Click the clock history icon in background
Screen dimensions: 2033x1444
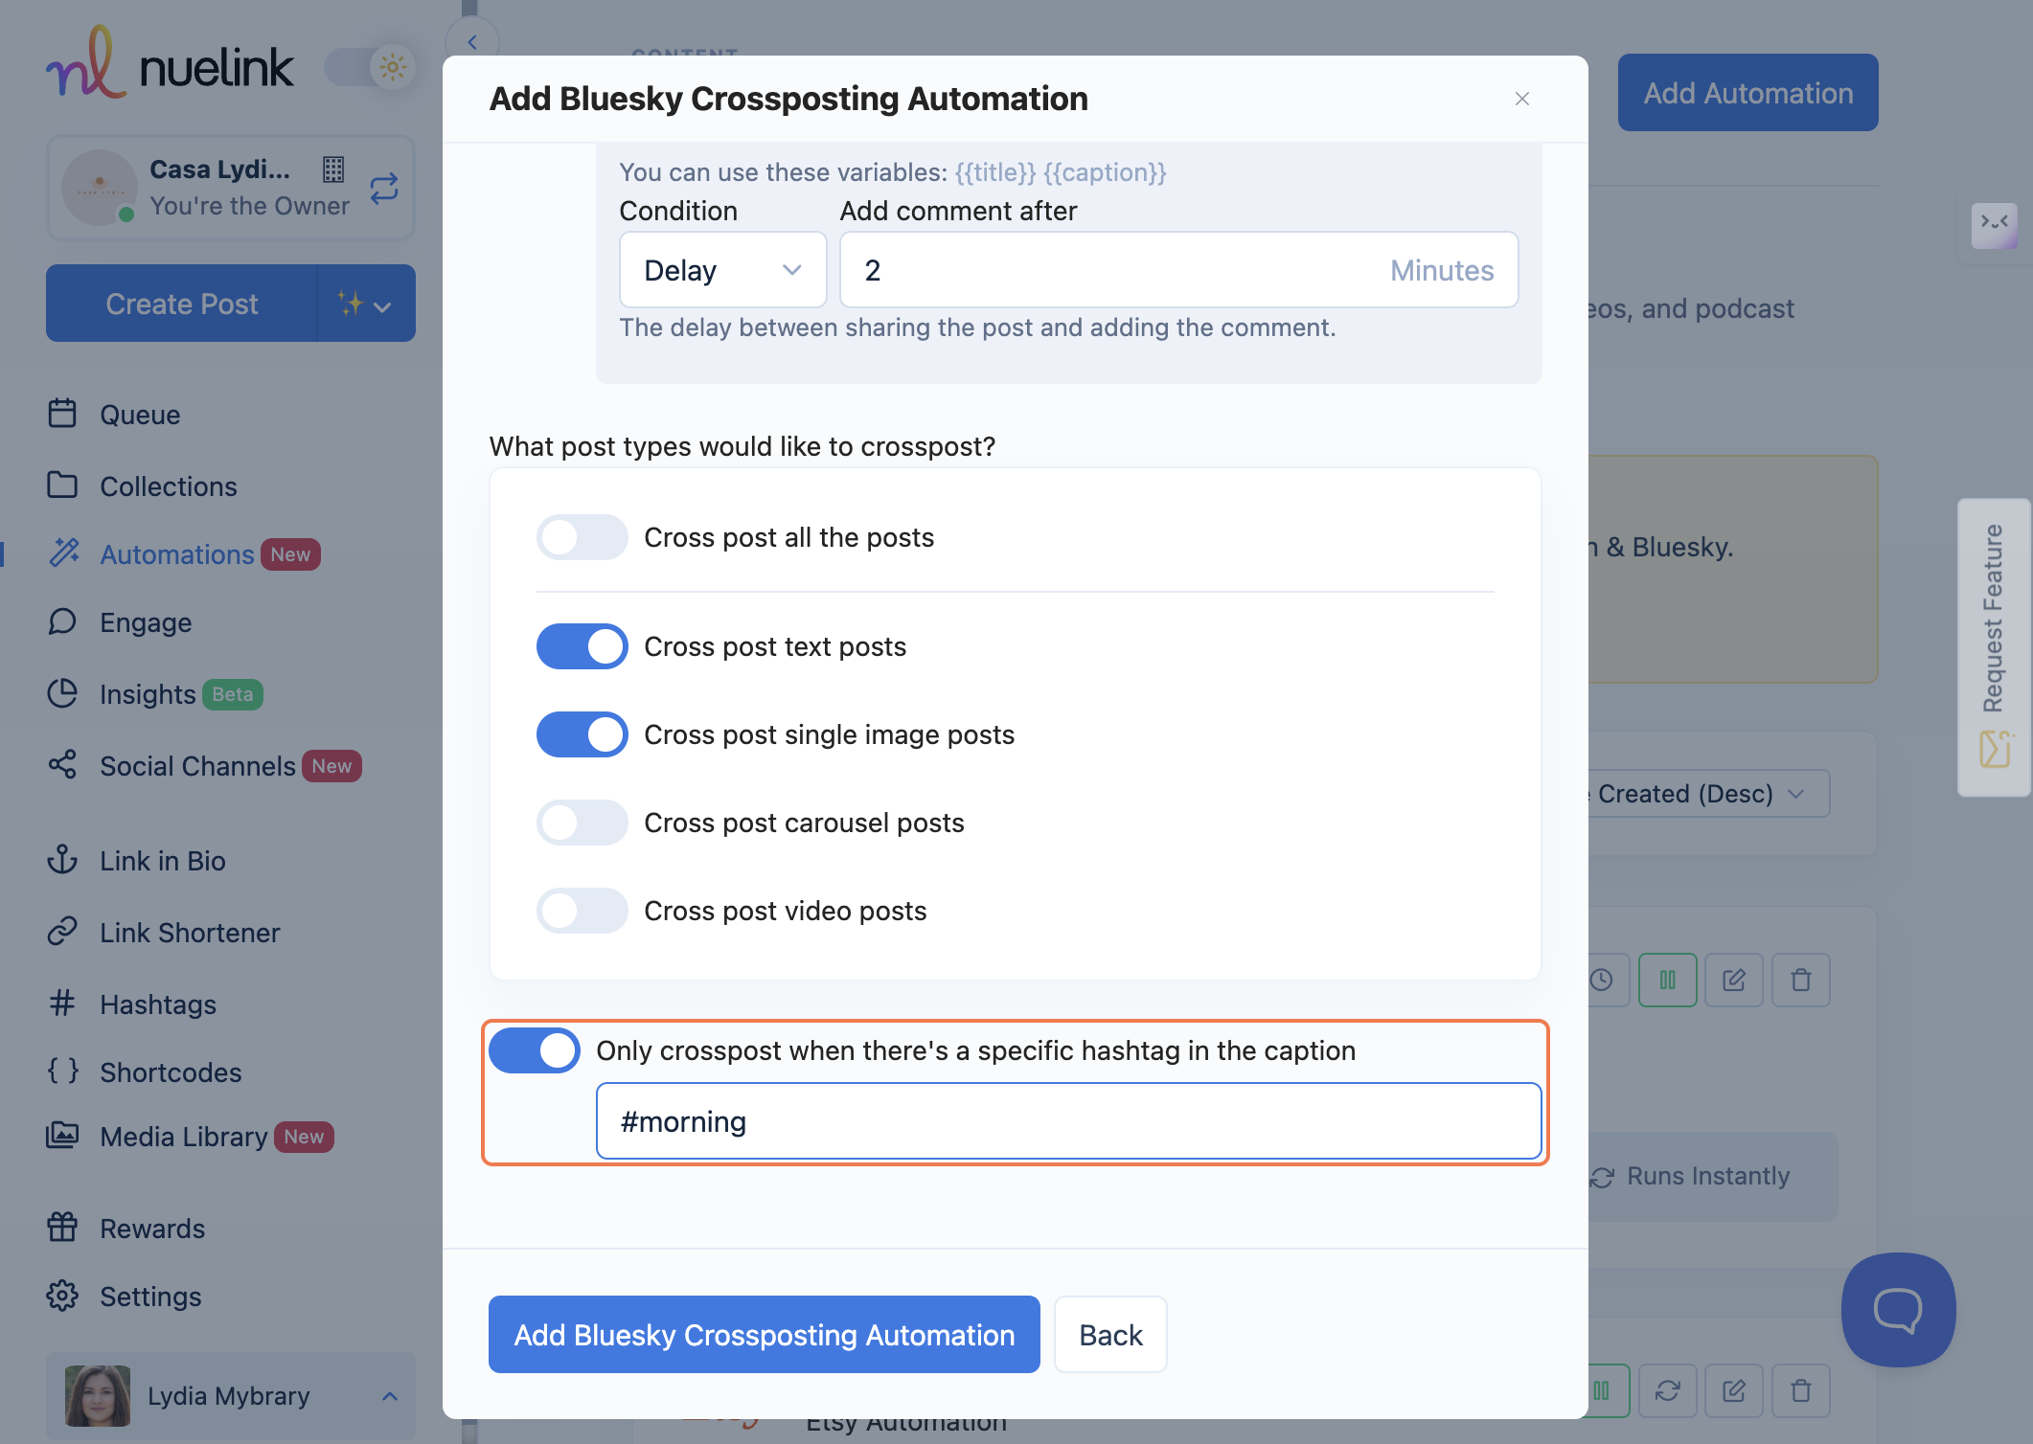click(x=1602, y=980)
